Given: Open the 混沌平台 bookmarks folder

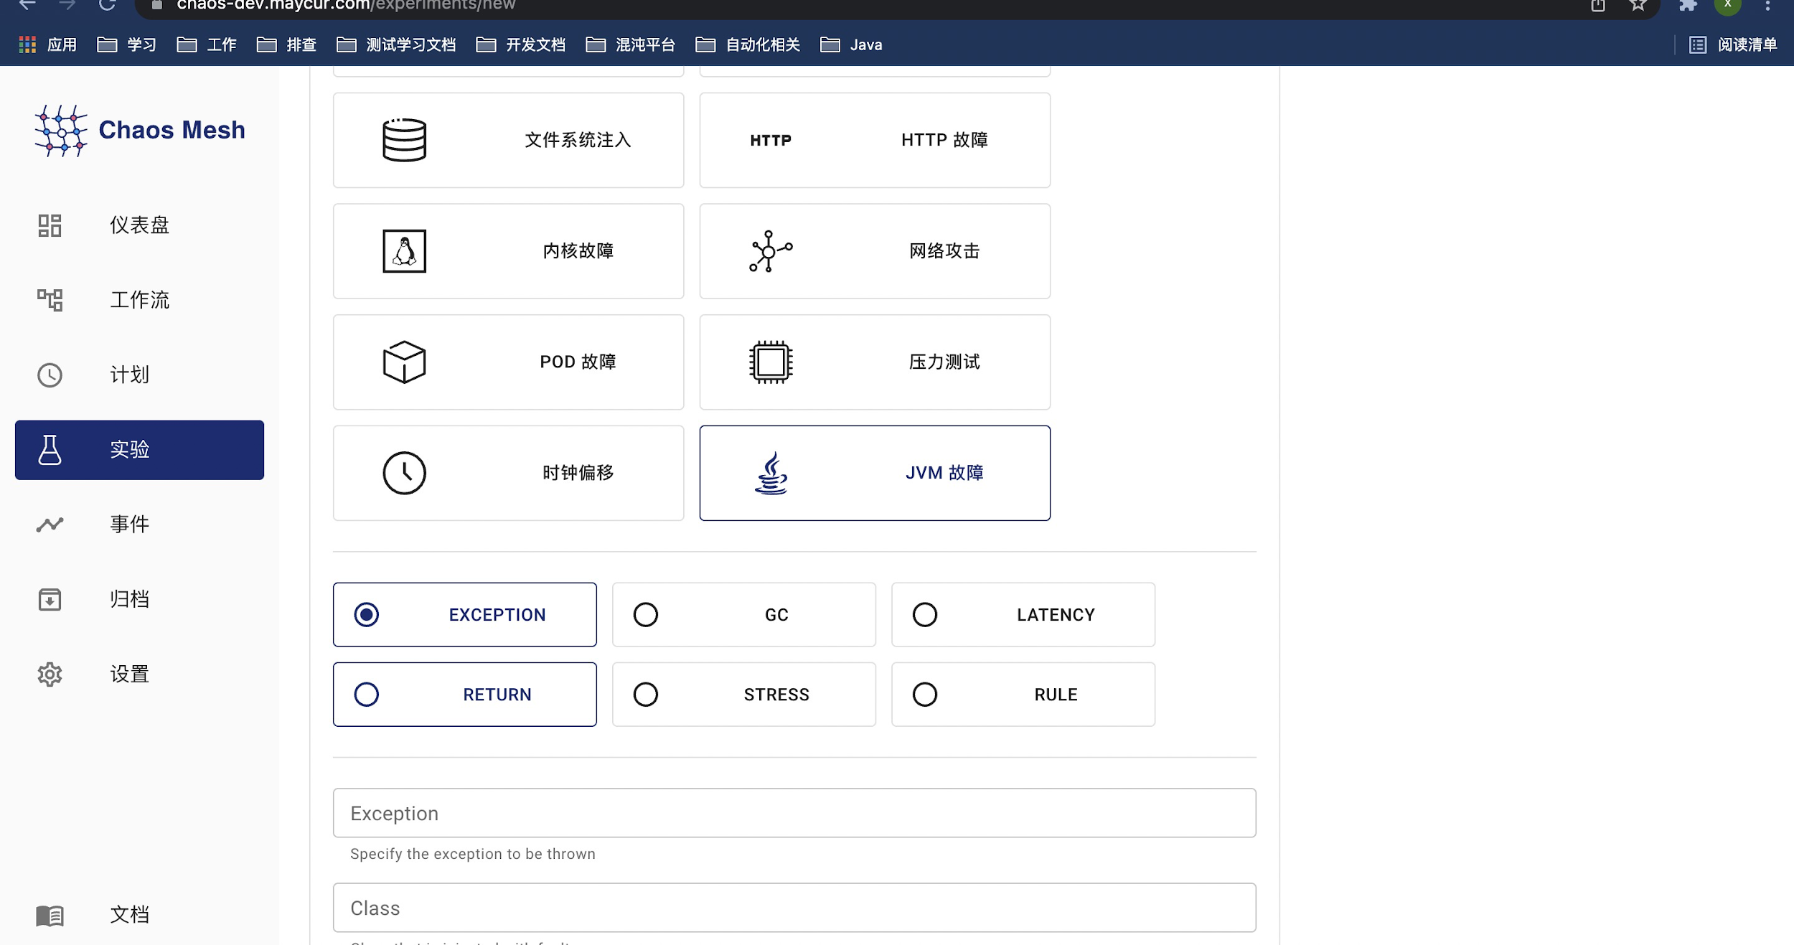Looking at the screenshot, I should tap(630, 44).
